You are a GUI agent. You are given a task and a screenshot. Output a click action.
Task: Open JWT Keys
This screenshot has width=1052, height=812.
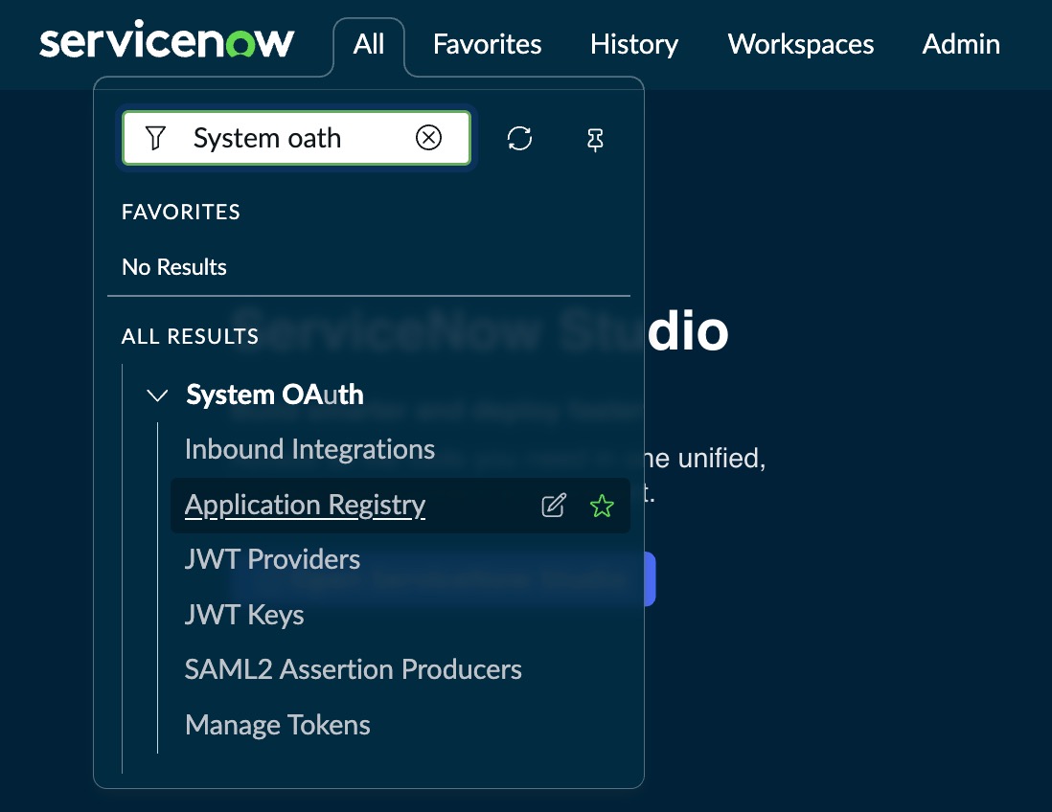pos(244,615)
